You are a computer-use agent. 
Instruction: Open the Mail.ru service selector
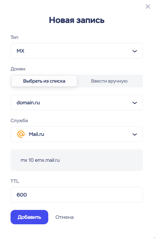tap(77, 134)
